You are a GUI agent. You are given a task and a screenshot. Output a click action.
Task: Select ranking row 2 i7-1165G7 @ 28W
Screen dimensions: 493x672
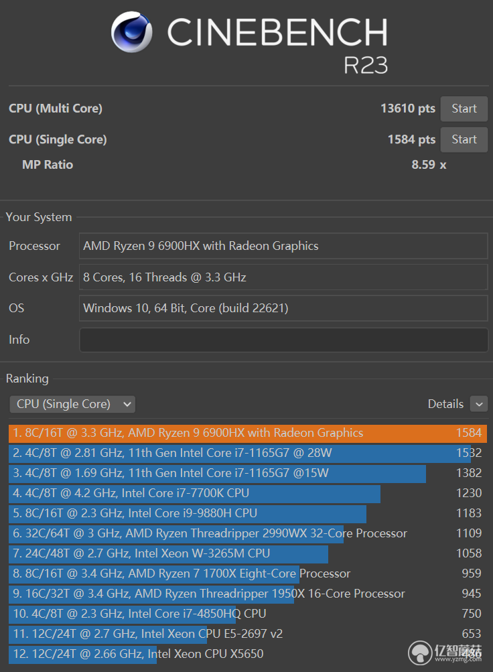coord(248,453)
